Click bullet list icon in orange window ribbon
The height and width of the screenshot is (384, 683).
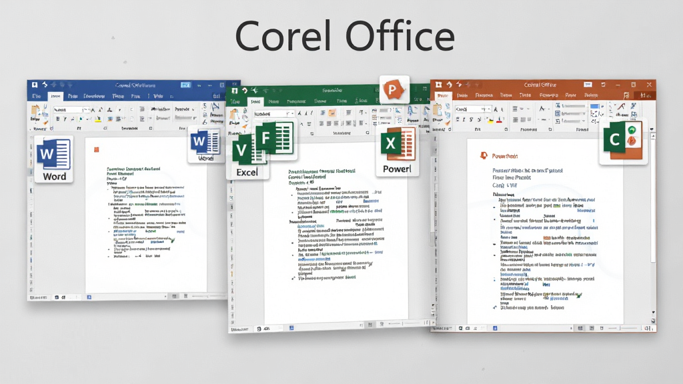516,109
